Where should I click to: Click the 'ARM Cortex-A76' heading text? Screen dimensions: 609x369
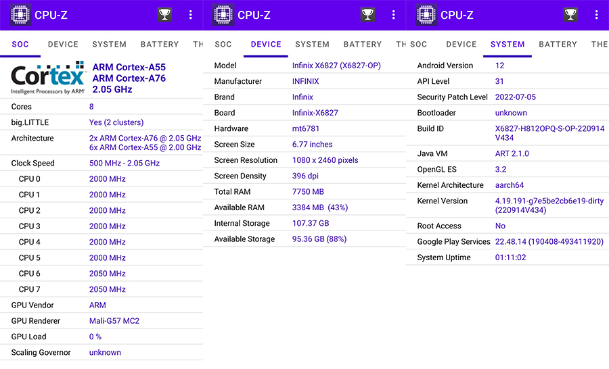(x=129, y=78)
